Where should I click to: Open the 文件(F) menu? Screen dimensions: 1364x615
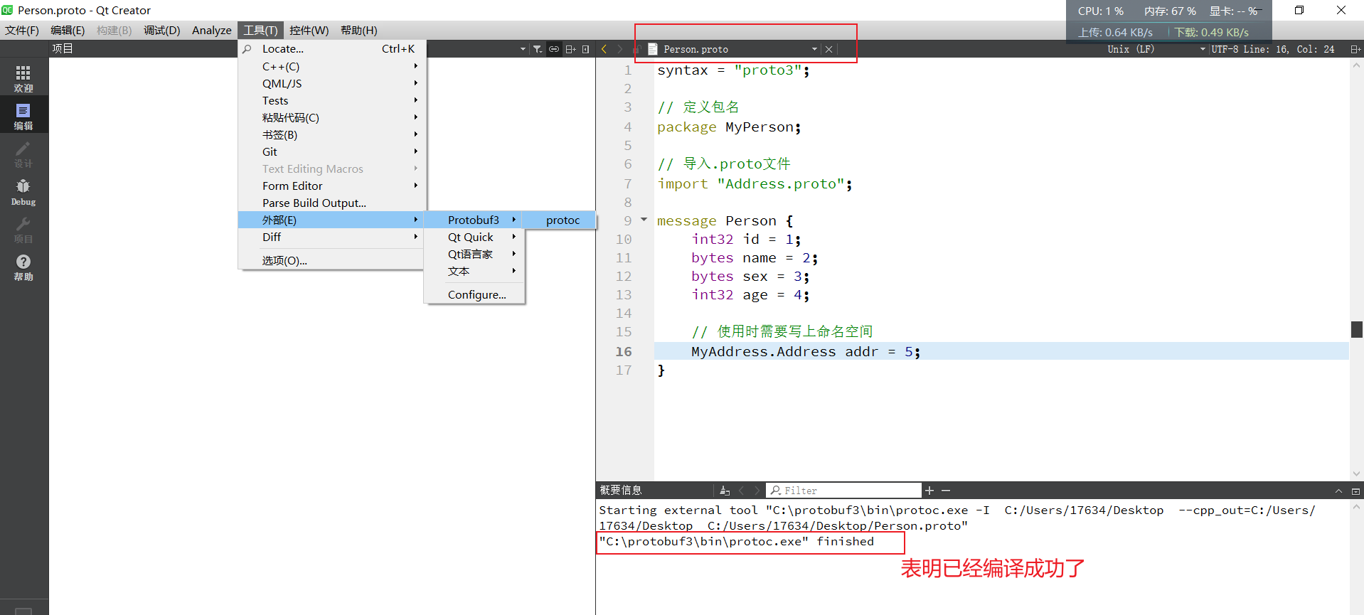(x=22, y=30)
